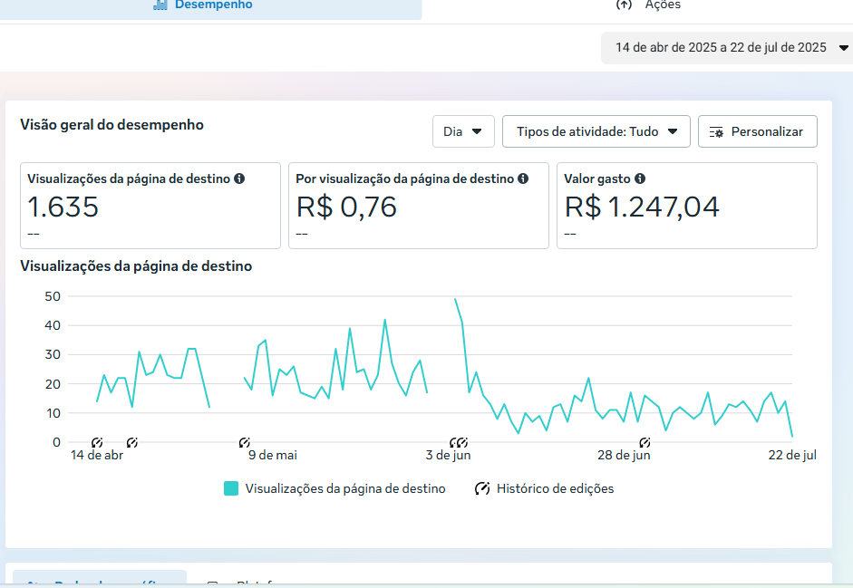Toggle Visualizações da página de destino legend series
The height and width of the screenshot is (588, 853).
[334, 488]
